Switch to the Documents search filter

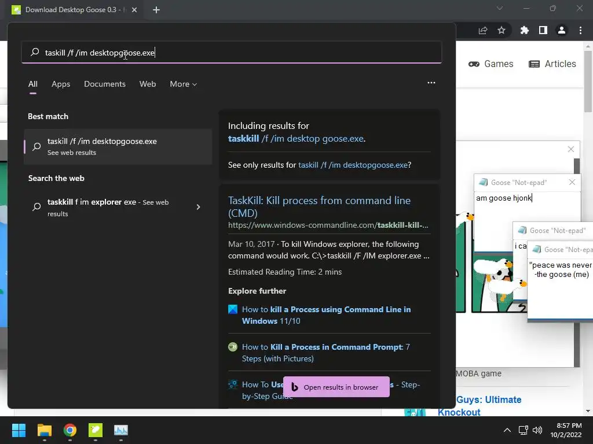point(105,84)
